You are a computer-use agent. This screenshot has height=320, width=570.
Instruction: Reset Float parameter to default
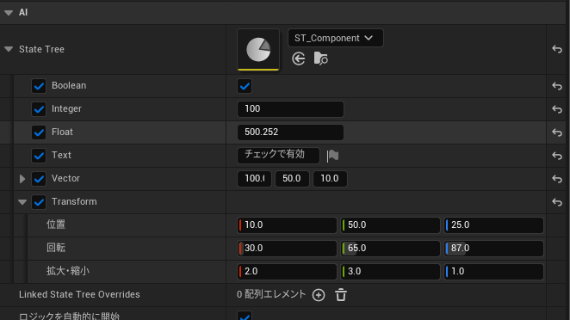pyautogui.click(x=557, y=132)
